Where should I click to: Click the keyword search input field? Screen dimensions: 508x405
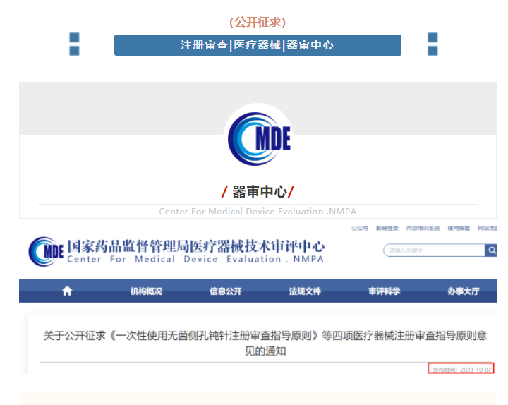point(433,250)
